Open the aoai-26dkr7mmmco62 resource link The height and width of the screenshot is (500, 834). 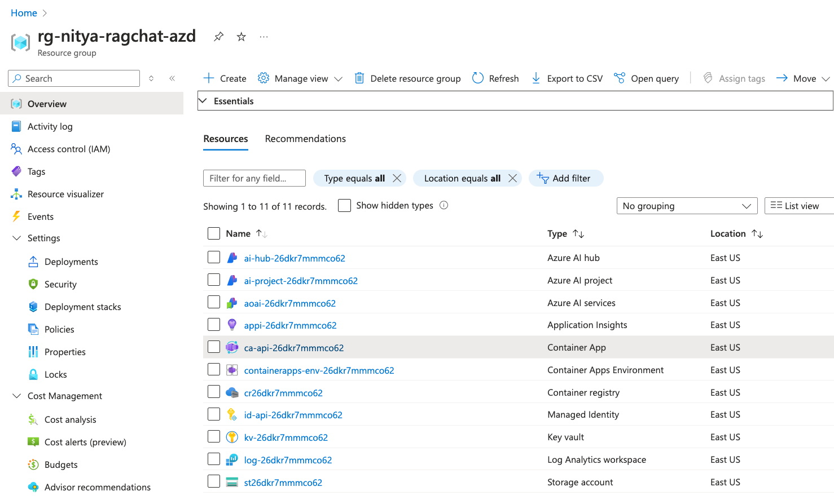289,303
